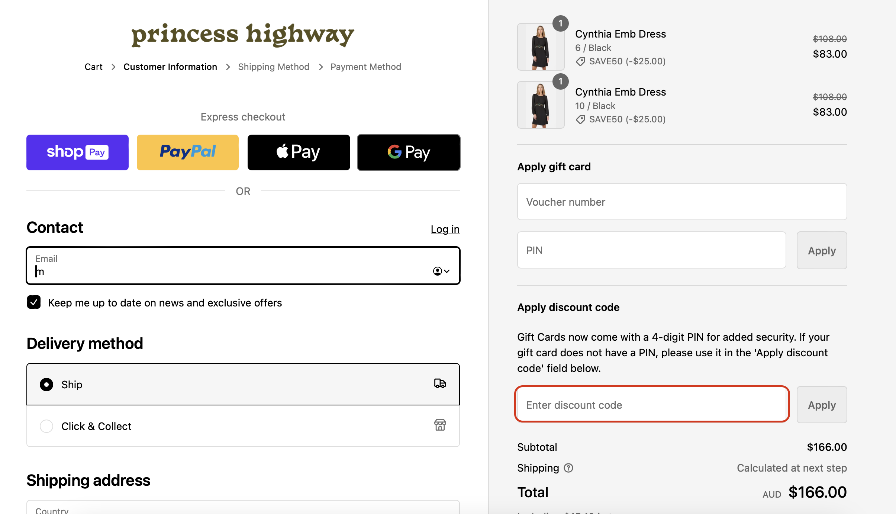Viewport: 896px width, 514px height.
Task: Click the storefront icon beside Click & Collect
Action: point(440,425)
